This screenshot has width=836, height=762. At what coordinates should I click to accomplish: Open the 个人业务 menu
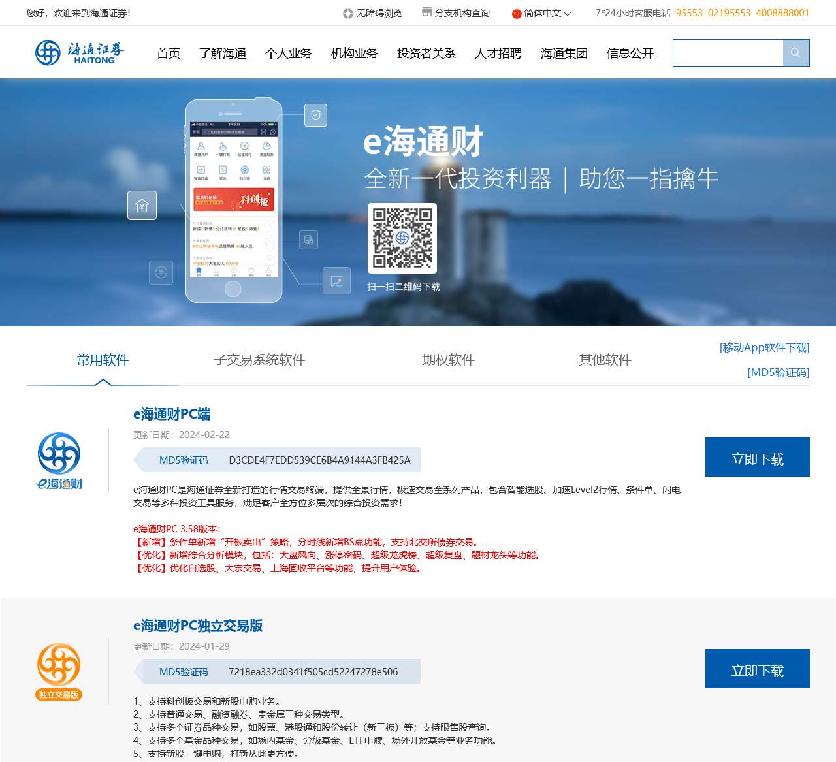pyautogui.click(x=289, y=54)
